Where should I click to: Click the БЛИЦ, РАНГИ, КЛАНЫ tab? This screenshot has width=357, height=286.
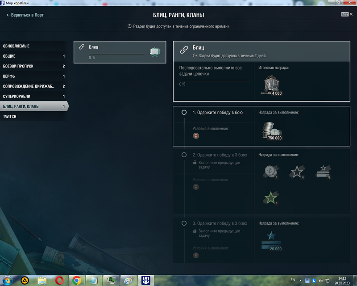(34, 106)
